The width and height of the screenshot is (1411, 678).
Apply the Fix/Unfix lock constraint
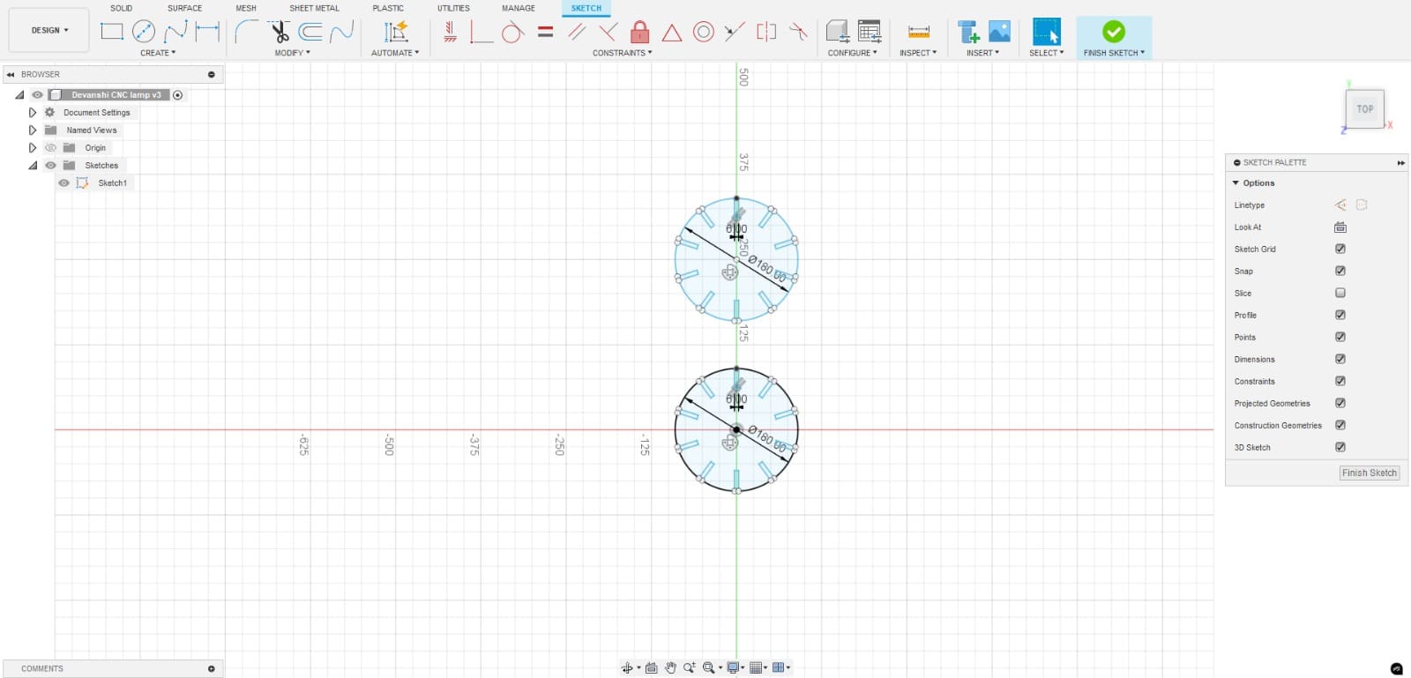(x=640, y=32)
